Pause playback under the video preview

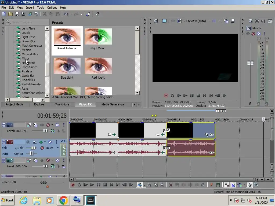tap(192, 95)
